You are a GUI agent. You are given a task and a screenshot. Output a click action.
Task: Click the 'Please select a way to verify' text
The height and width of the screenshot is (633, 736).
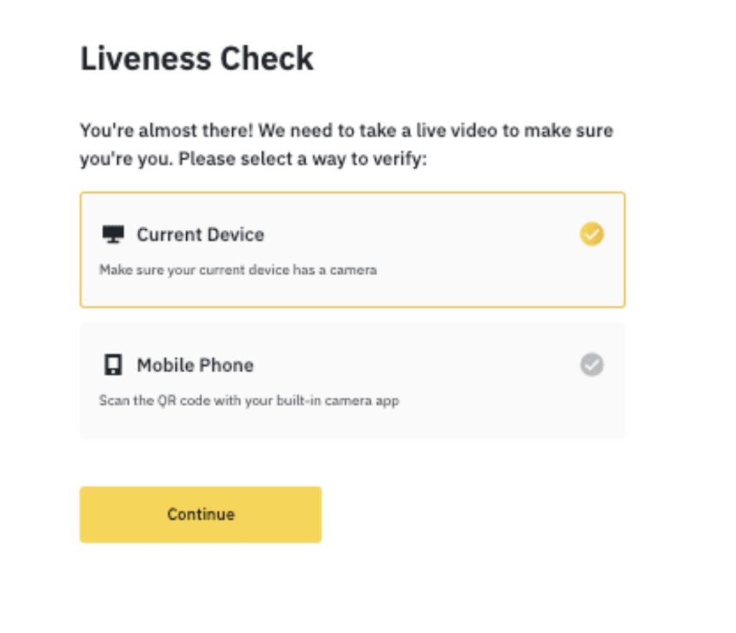303,159
